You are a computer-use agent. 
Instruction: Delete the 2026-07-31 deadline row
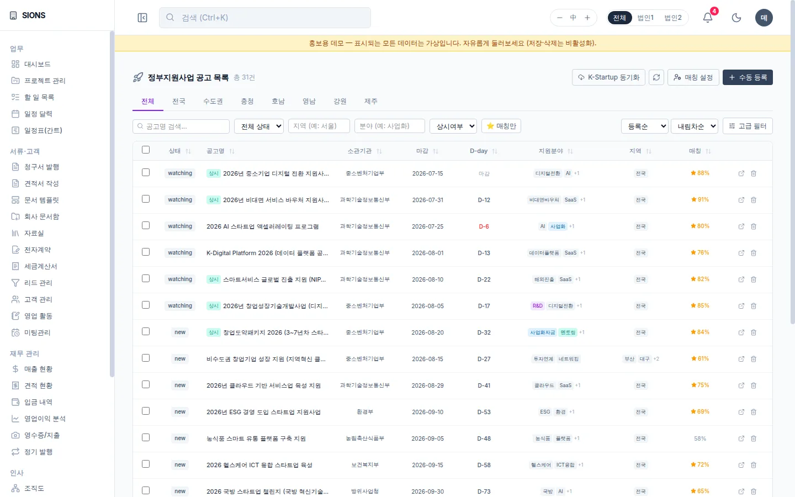pyautogui.click(x=754, y=200)
